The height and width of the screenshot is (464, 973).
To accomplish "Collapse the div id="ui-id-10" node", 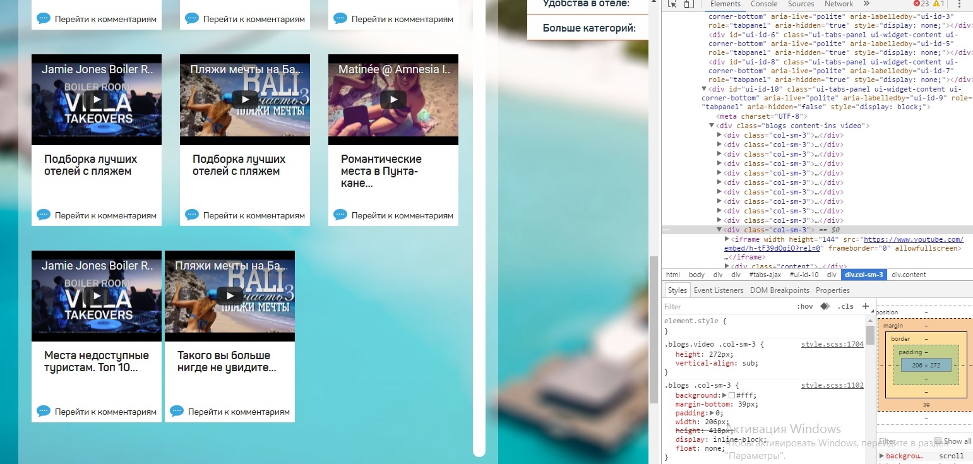I will pyautogui.click(x=705, y=89).
